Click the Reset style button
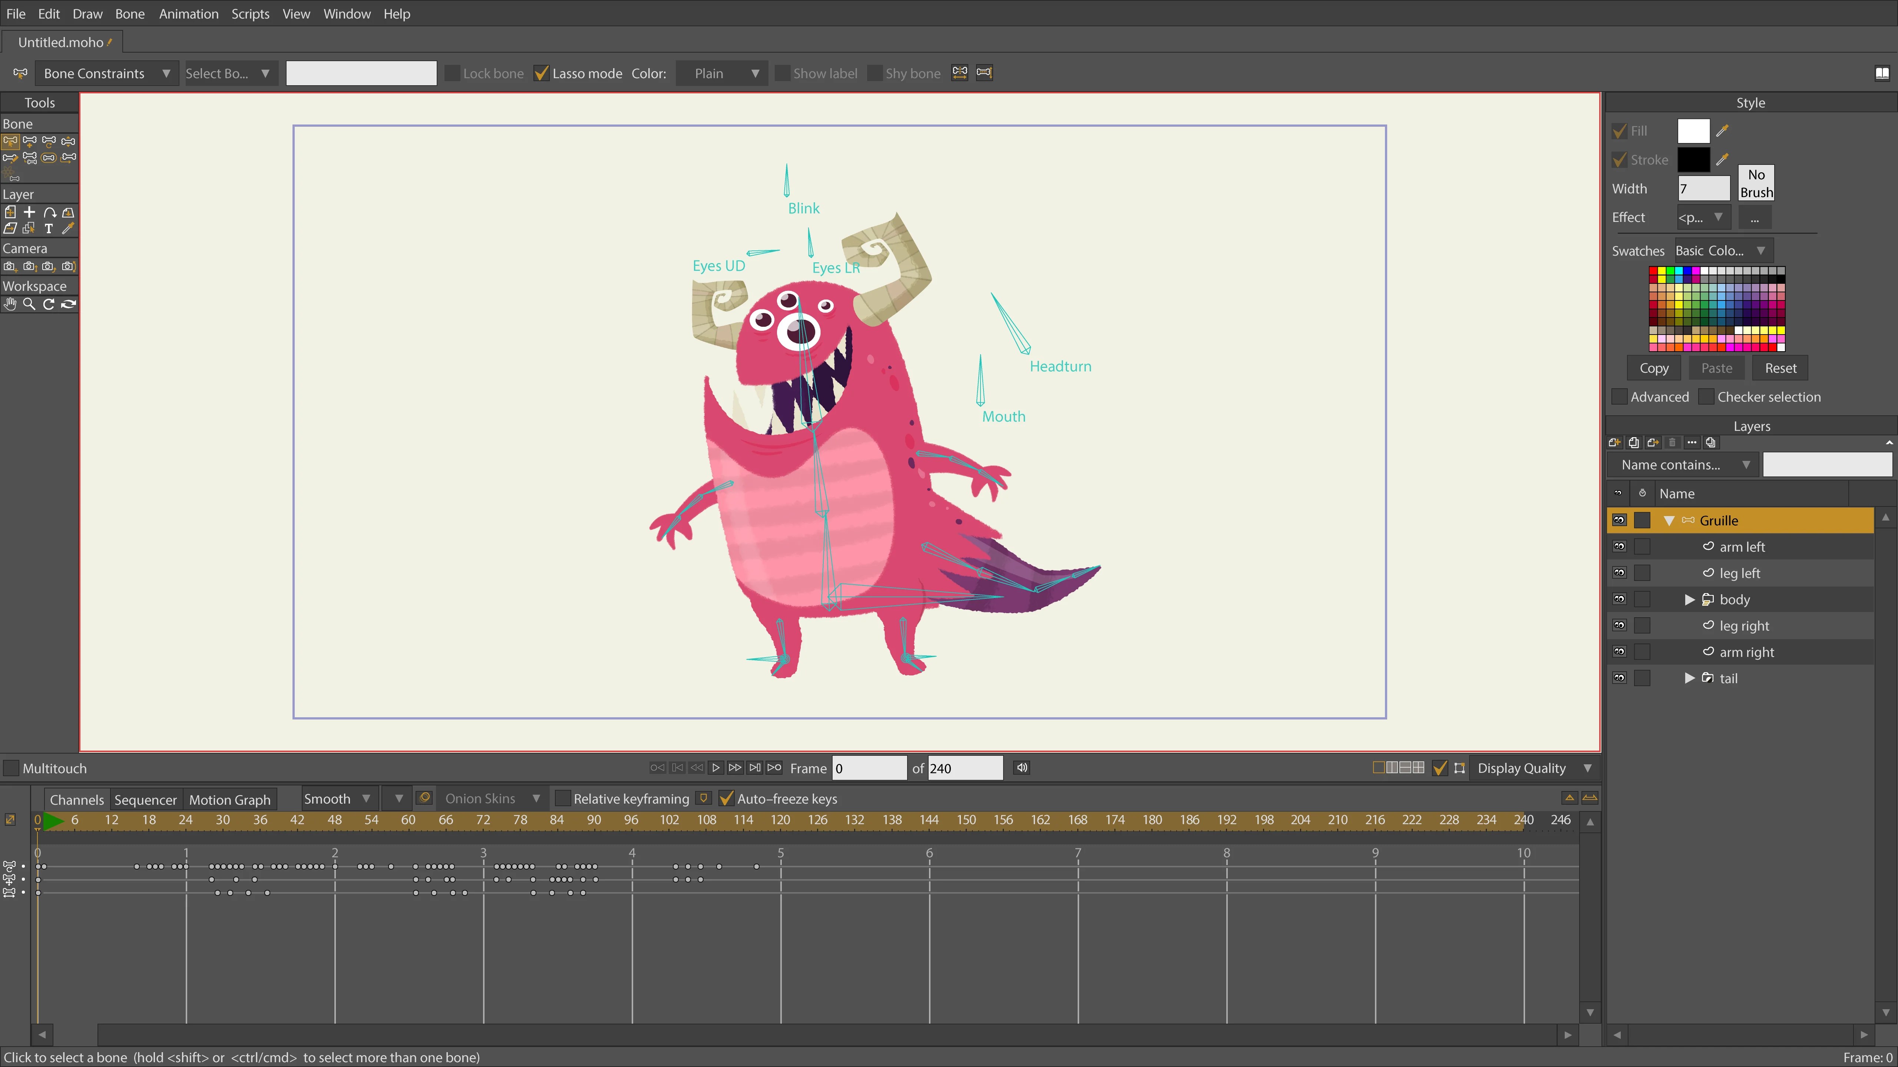 tap(1780, 368)
